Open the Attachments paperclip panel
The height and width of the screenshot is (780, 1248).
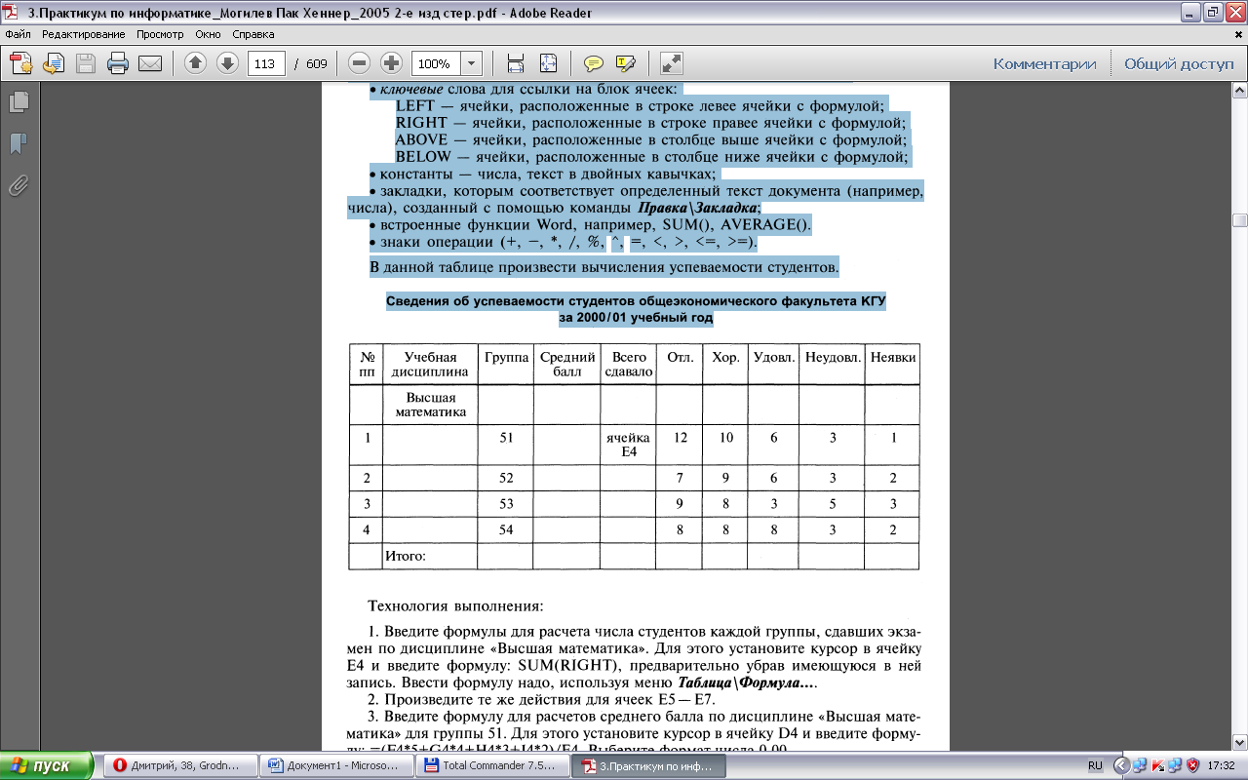point(18,185)
